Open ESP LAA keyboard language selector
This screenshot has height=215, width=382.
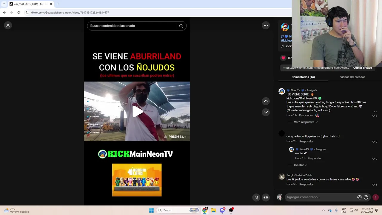click(344, 210)
